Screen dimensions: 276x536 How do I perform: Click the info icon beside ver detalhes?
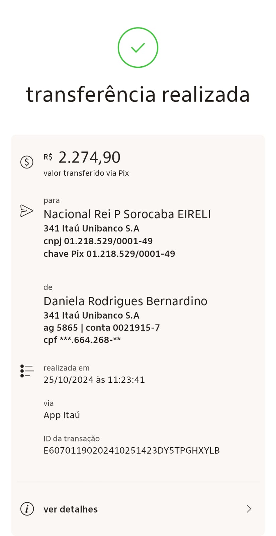click(27, 509)
